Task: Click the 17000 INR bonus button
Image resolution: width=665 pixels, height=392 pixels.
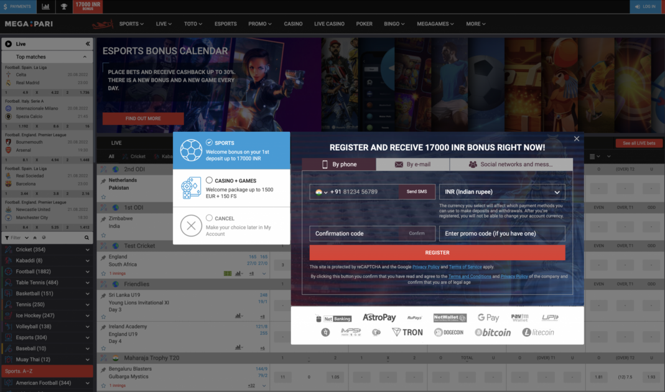Action: click(88, 6)
